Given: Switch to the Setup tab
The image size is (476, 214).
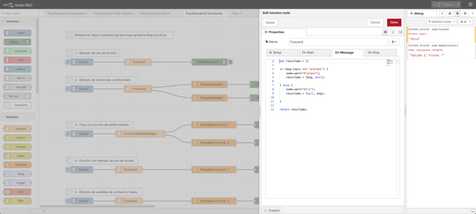Looking at the screenshot, I should pos(281,53).
